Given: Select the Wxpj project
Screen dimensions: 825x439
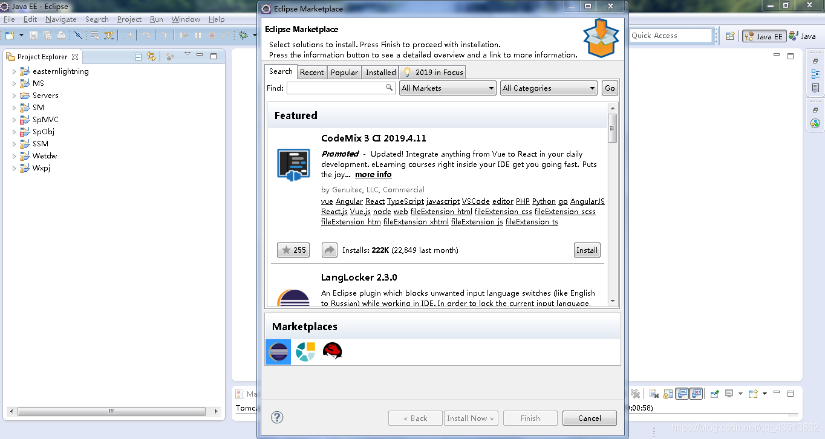Looking at the screenshot, I should [x=41, y=168].
